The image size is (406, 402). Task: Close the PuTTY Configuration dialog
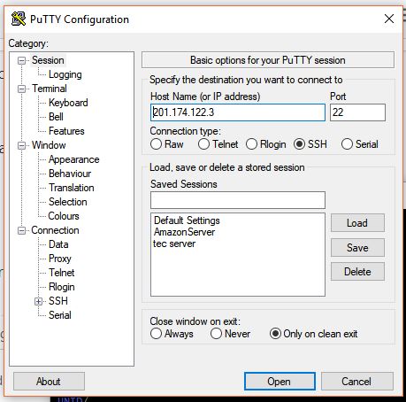389,19
